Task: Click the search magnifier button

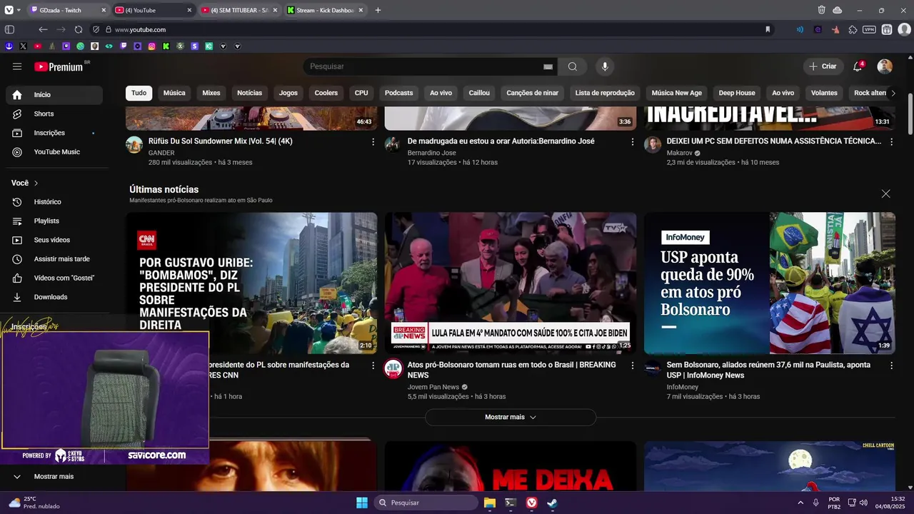Action: [x=573, y=66]
